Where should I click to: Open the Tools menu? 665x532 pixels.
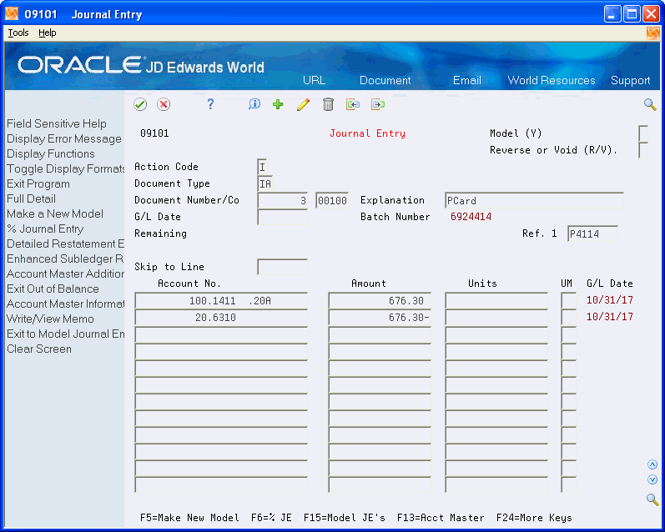click(x=18, y=33)
